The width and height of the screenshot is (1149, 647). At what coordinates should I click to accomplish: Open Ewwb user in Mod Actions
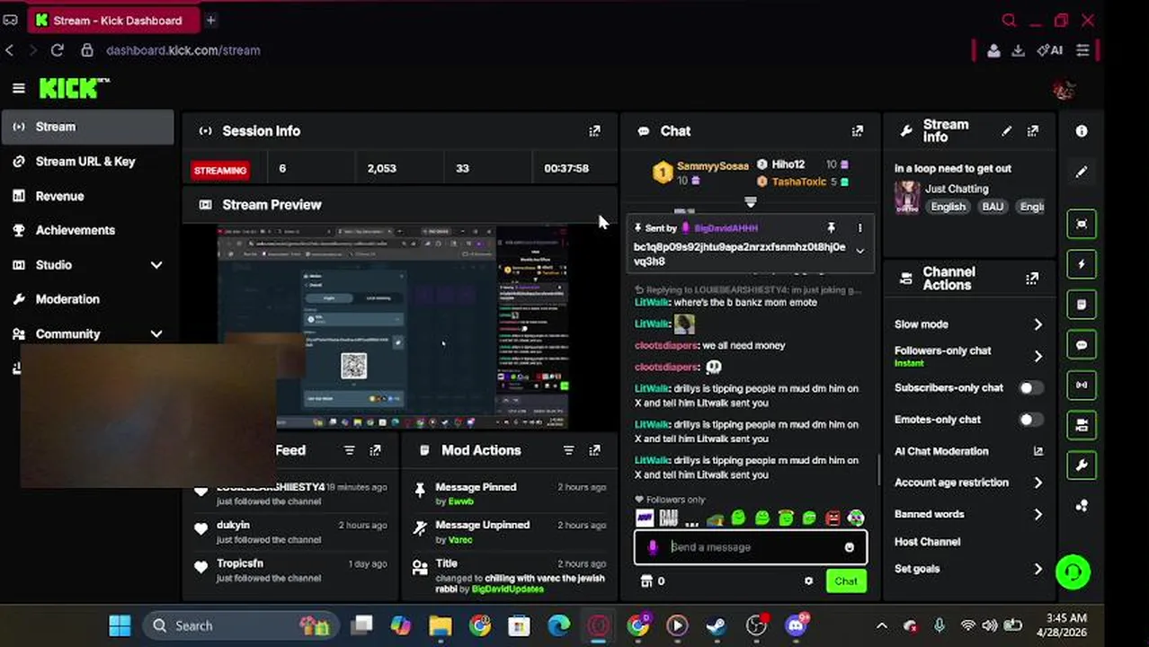point(460,501)
